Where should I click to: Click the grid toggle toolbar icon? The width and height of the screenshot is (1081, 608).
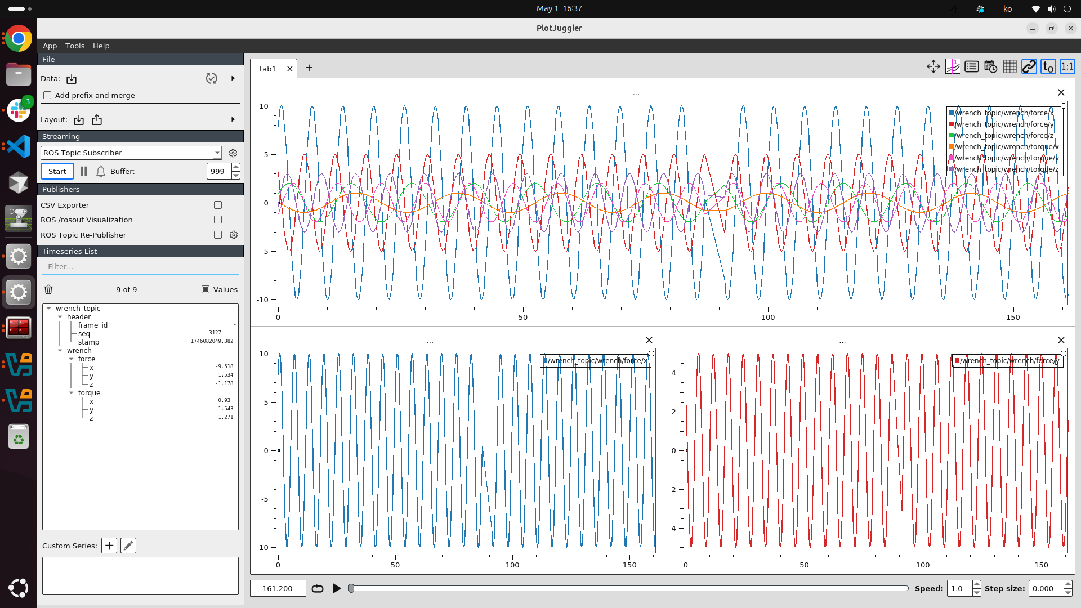point(1010,67)
